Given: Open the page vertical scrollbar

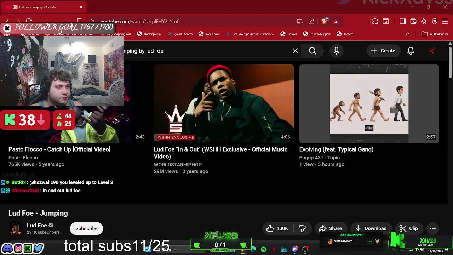Looking at the screenshot, I should point(450,62).
